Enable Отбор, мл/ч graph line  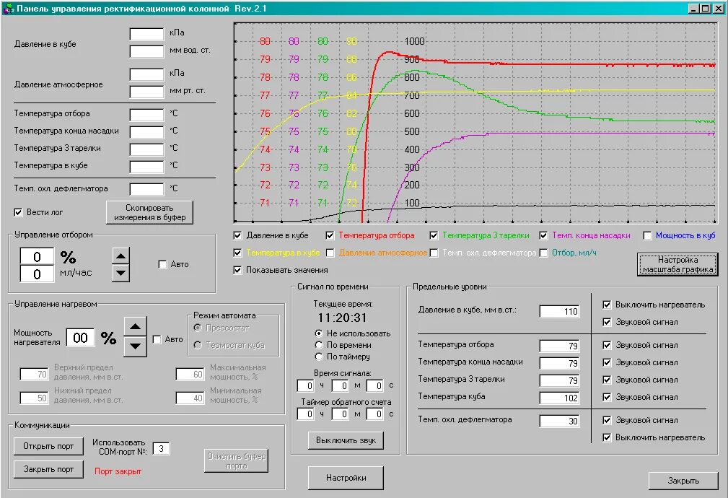click(543, 253)
